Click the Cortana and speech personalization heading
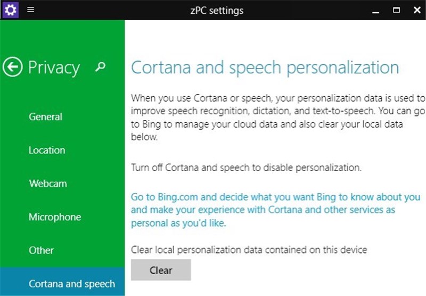 265,68
